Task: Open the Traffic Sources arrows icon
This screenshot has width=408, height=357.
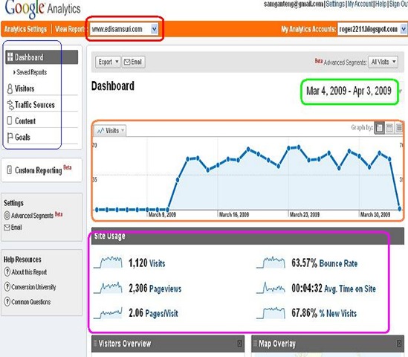Action: [x=10, y=105]
